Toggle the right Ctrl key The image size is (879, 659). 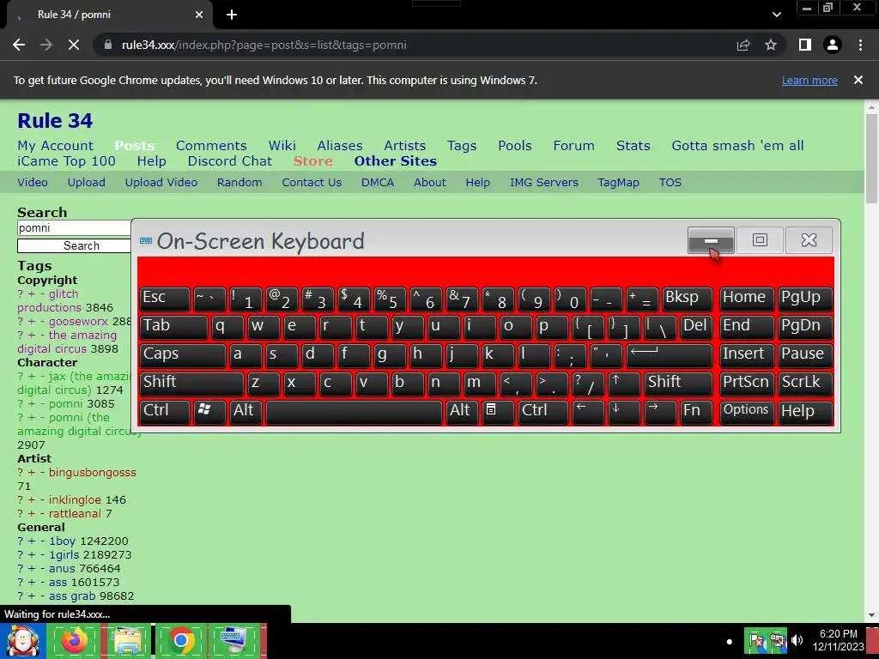click(x=543, y=411)
